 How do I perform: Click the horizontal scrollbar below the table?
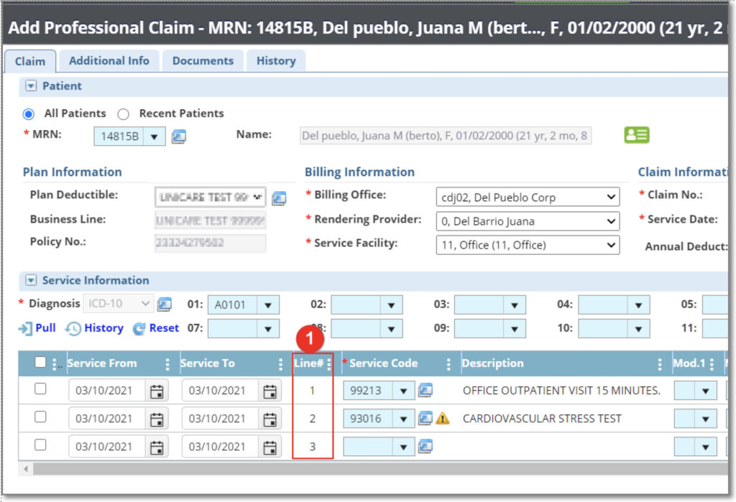pyautogui.click(x=359, y=469)
